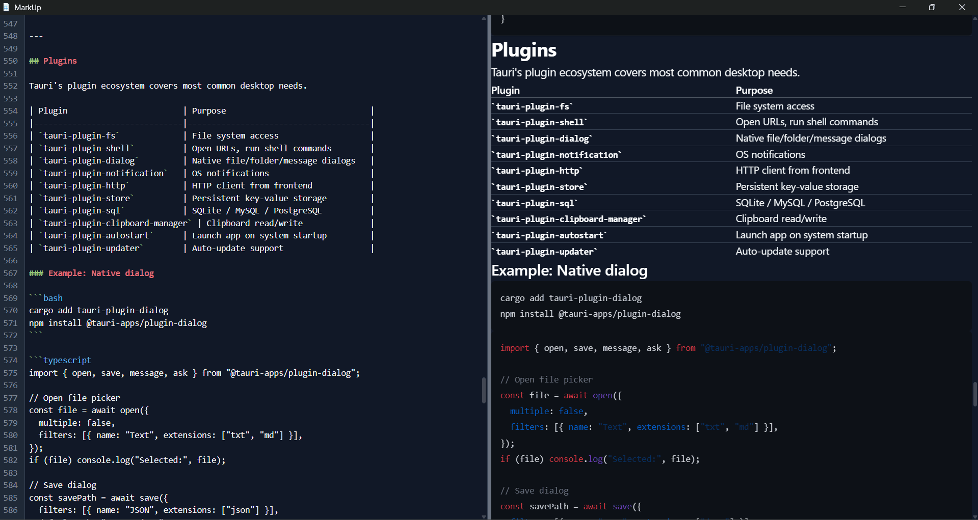Screen dimensions: 978x520
Task: Place cursor on 'cargo add tauri-plugin-dialog' line 570
Action: [x=98, y=310]
